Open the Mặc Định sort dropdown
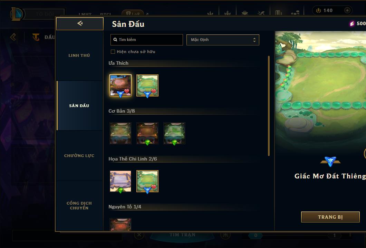 pyautogui.click(x=223, y=40)
